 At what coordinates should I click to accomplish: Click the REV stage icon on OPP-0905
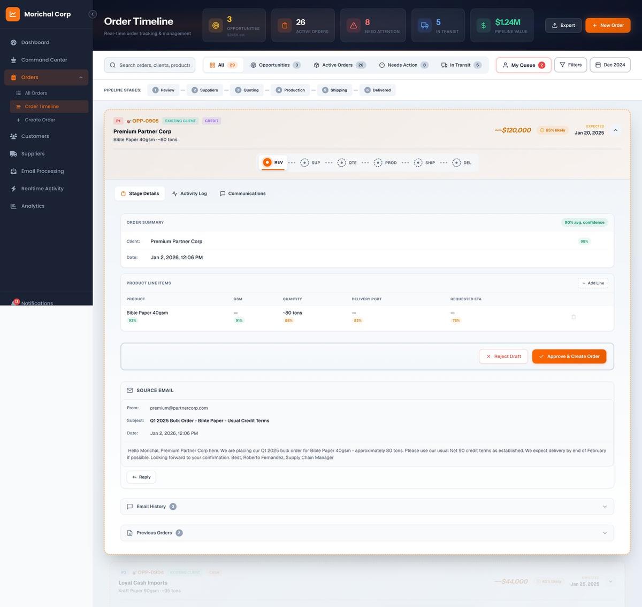click(x=267, y=162)
